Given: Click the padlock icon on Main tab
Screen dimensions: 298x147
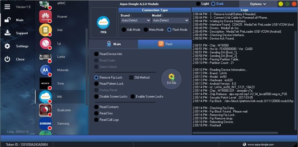Looking at the screenshot, I should tap(109, 44).
